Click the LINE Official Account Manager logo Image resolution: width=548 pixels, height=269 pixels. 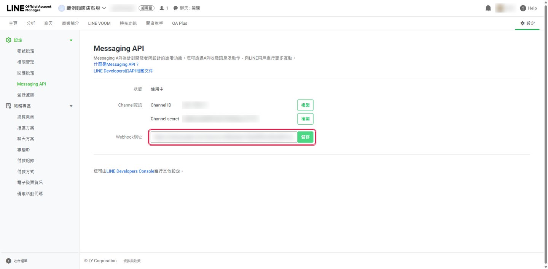point(29,8)
